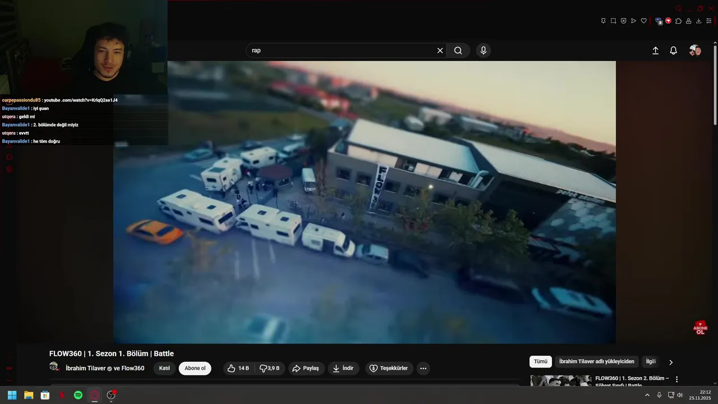Viewport: 718px width, 404px height.
Task: Click the red ABONE OL watermark icon
Action: [x=700, y=328]
